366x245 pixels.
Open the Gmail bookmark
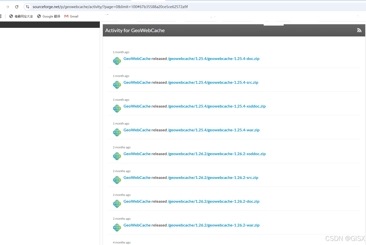(x=71, y=16)
